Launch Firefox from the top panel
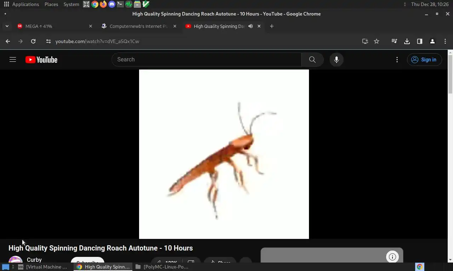453x271 pixels. tap(103, 4)
